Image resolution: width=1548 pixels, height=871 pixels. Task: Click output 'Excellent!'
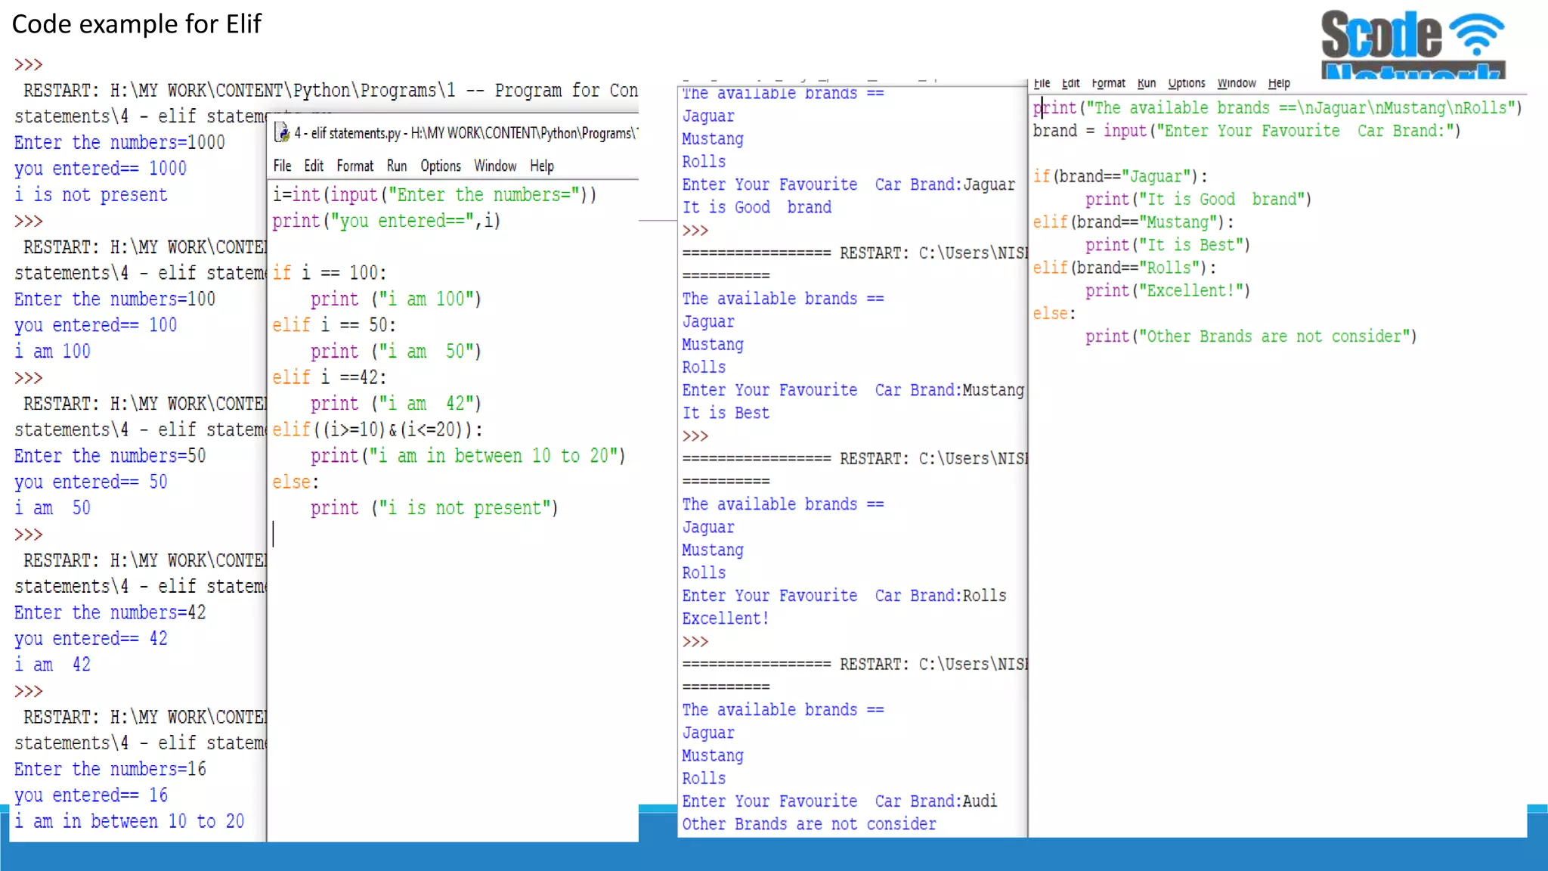click(726, 618)
